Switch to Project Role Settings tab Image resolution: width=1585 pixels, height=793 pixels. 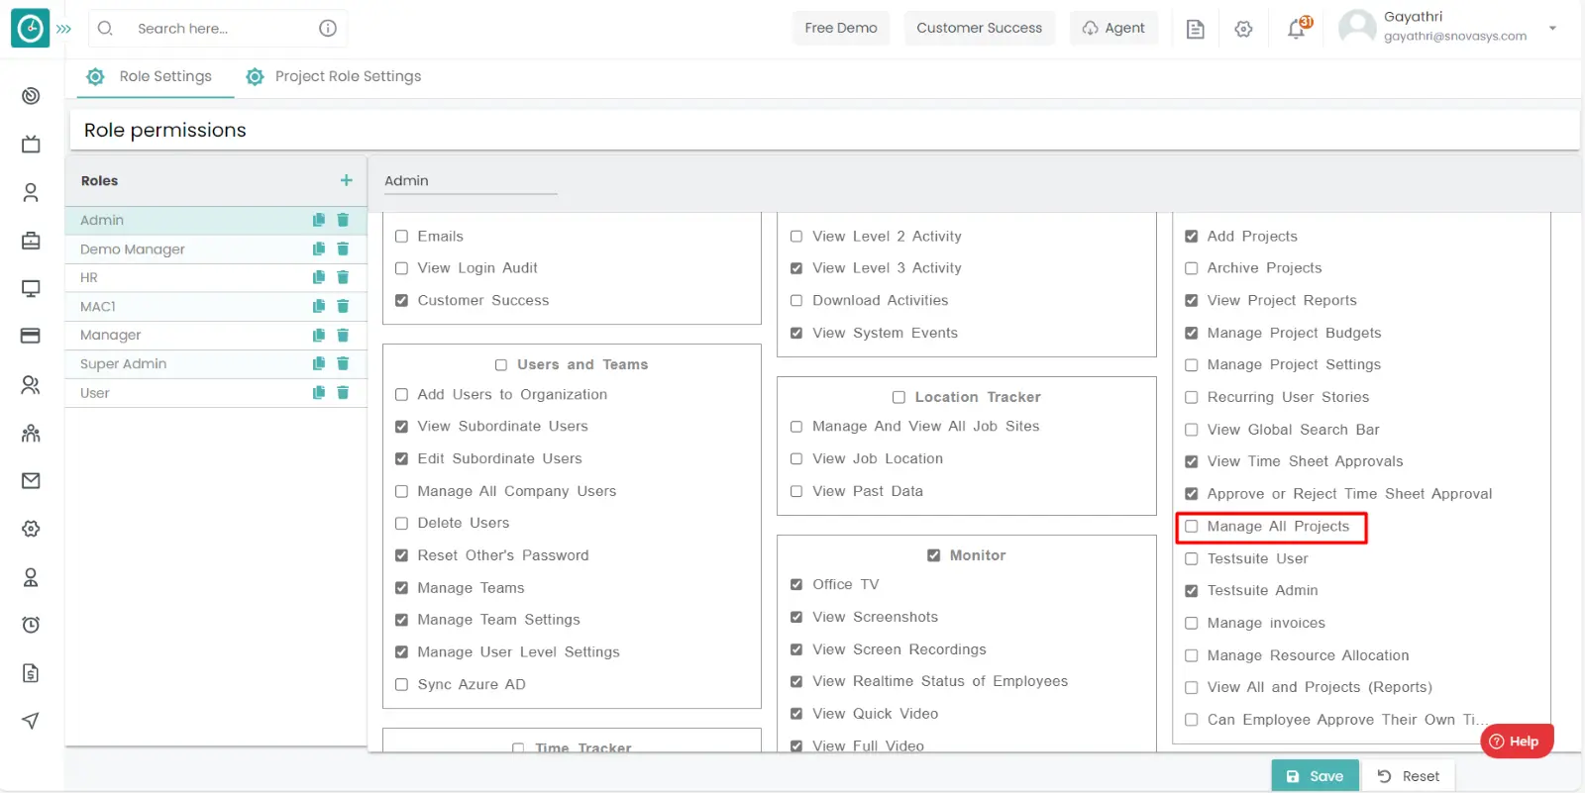[334, 76]
